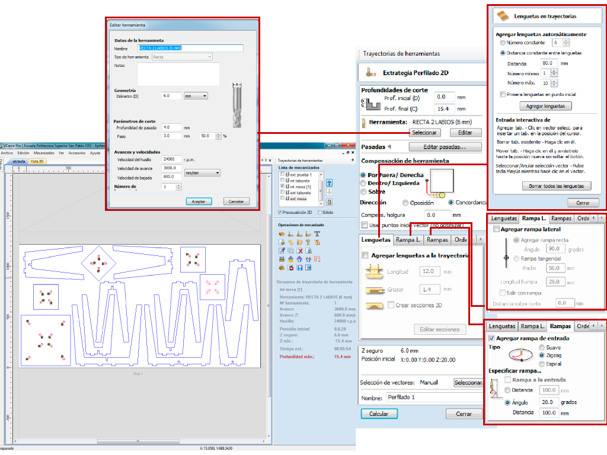The image size is (607, 455).
Task: Choose the Espiral ramp type option
Action: (x=542, y=364)
